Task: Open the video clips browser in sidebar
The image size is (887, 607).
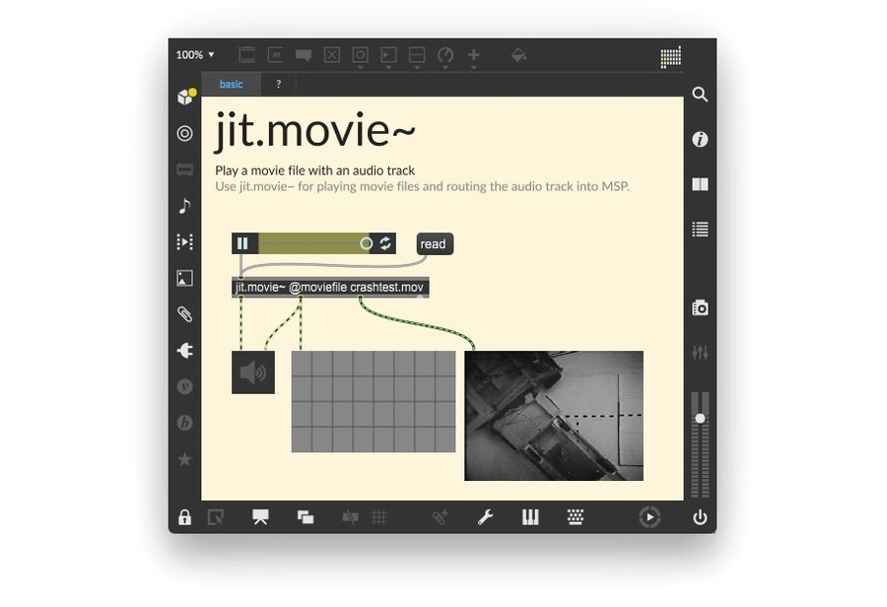Action: (x=184, y=242)
